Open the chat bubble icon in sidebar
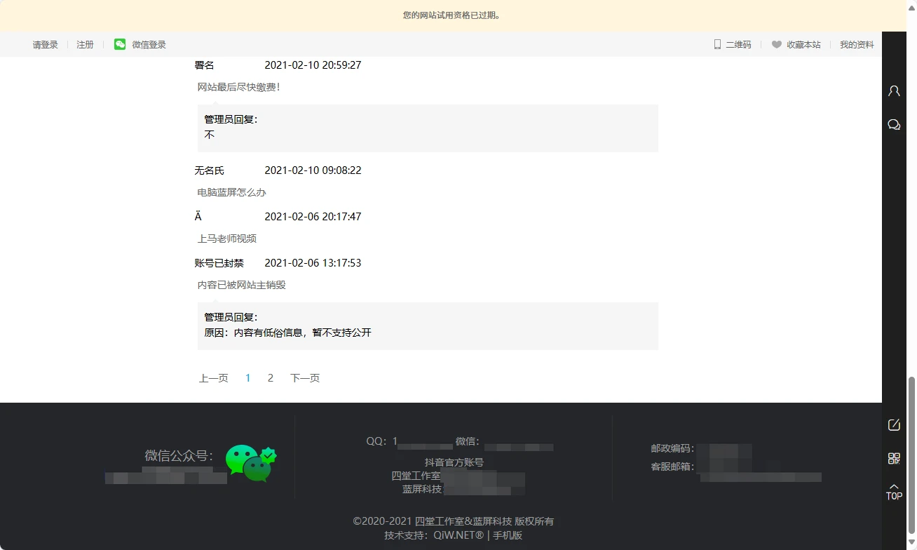Image resolution: width=917 pixels, height=550 pixels. click(x=894, y=125)
